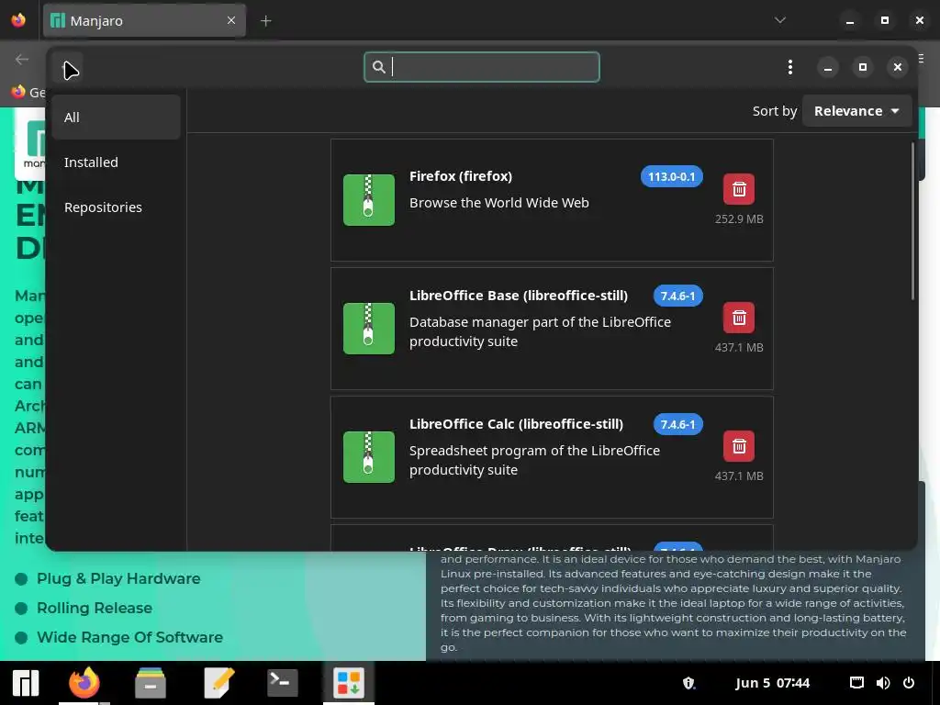Click 'Wide Range Of Software' on the webpage
The width and height of the screenshot is (940, 705).
130,637
